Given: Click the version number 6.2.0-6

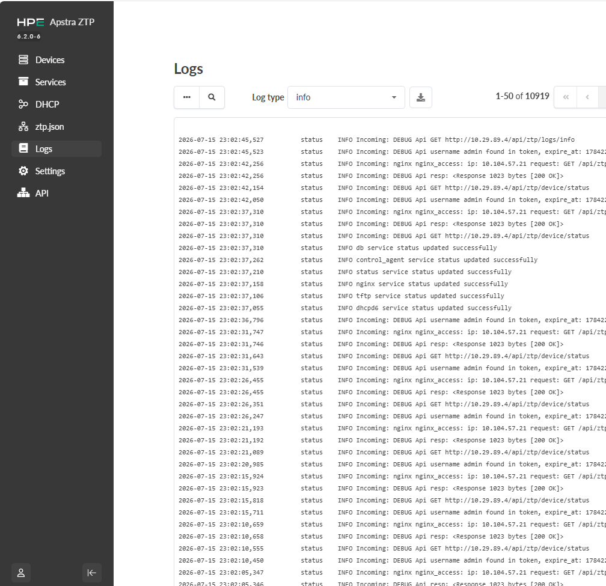Looking at the screenshot, I should [x=29, y=36].
